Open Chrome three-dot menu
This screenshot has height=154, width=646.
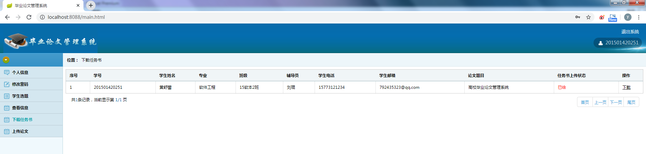639,17
